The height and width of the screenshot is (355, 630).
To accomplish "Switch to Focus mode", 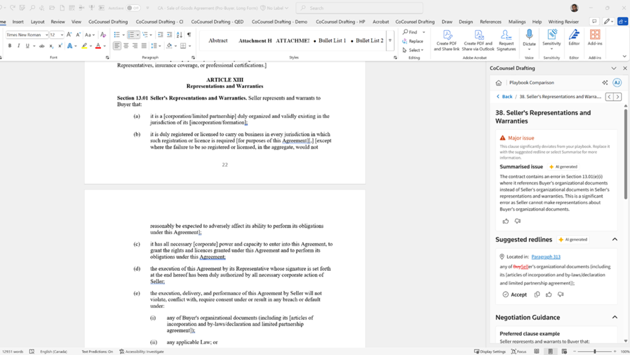I will [519, 352].
